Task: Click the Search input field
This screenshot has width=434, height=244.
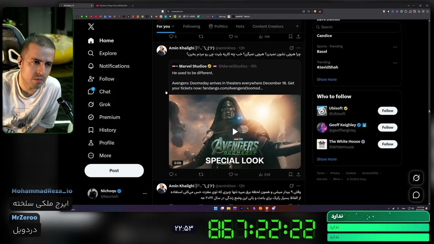Action: point(357,27)
